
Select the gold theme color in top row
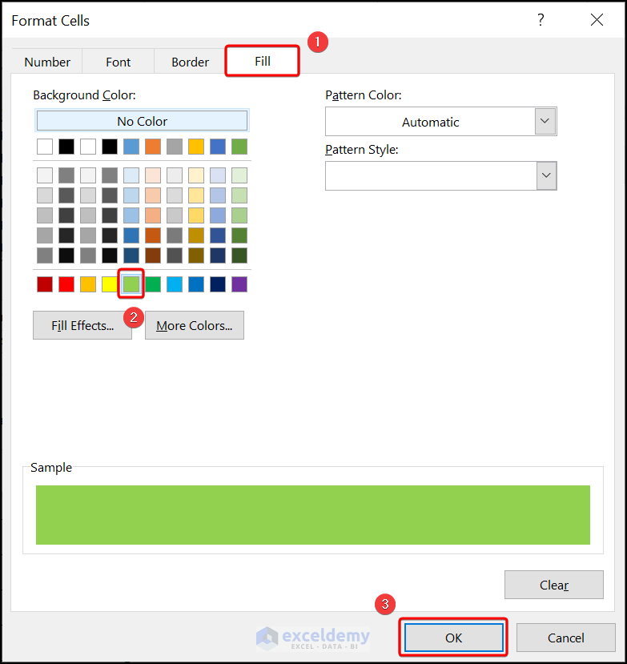click(196, 147)
